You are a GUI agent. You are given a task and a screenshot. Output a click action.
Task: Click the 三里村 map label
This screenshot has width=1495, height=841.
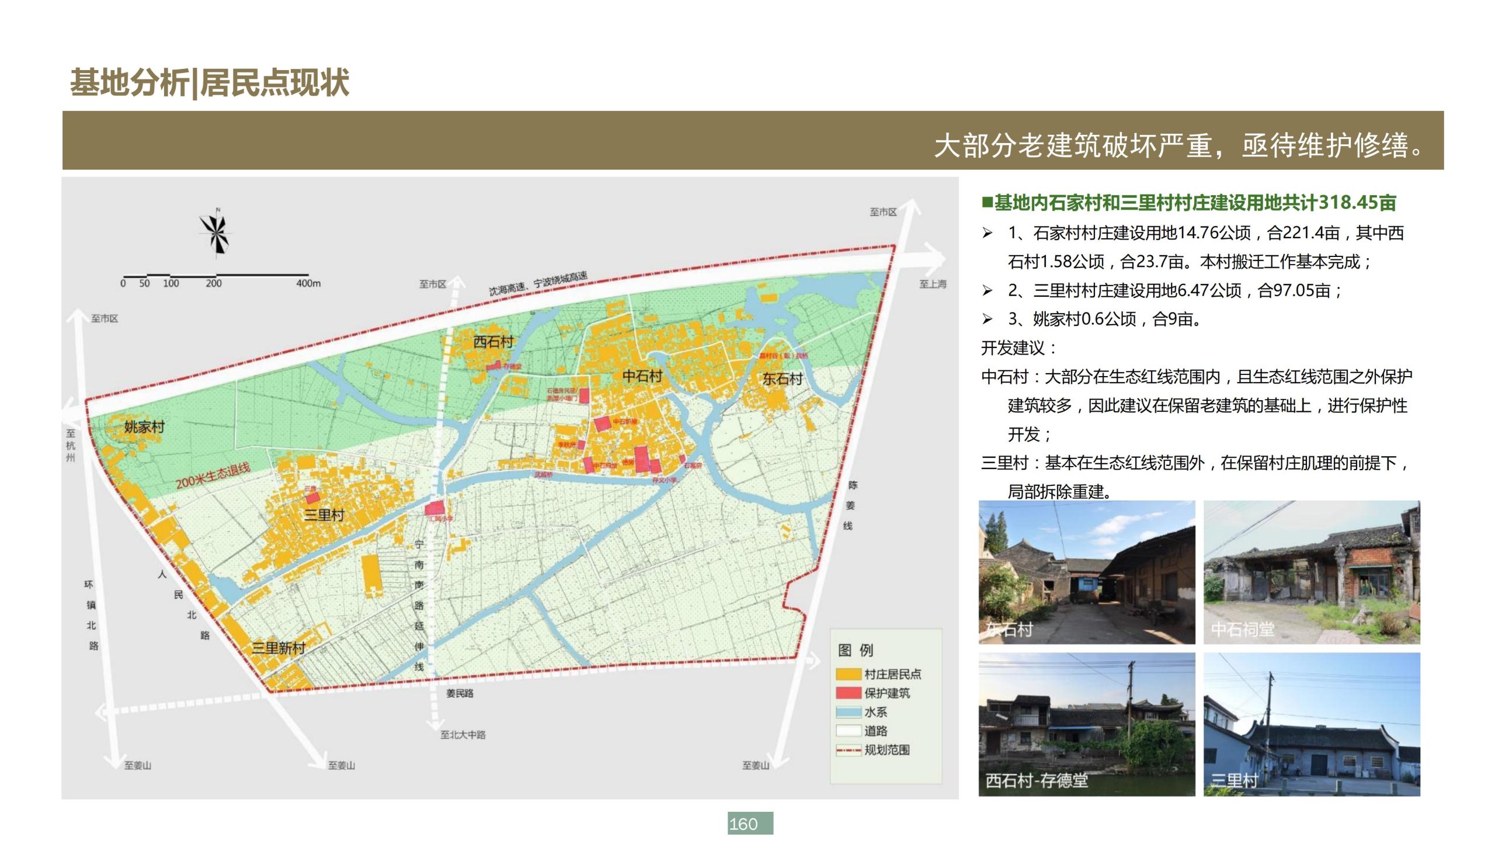324,515
